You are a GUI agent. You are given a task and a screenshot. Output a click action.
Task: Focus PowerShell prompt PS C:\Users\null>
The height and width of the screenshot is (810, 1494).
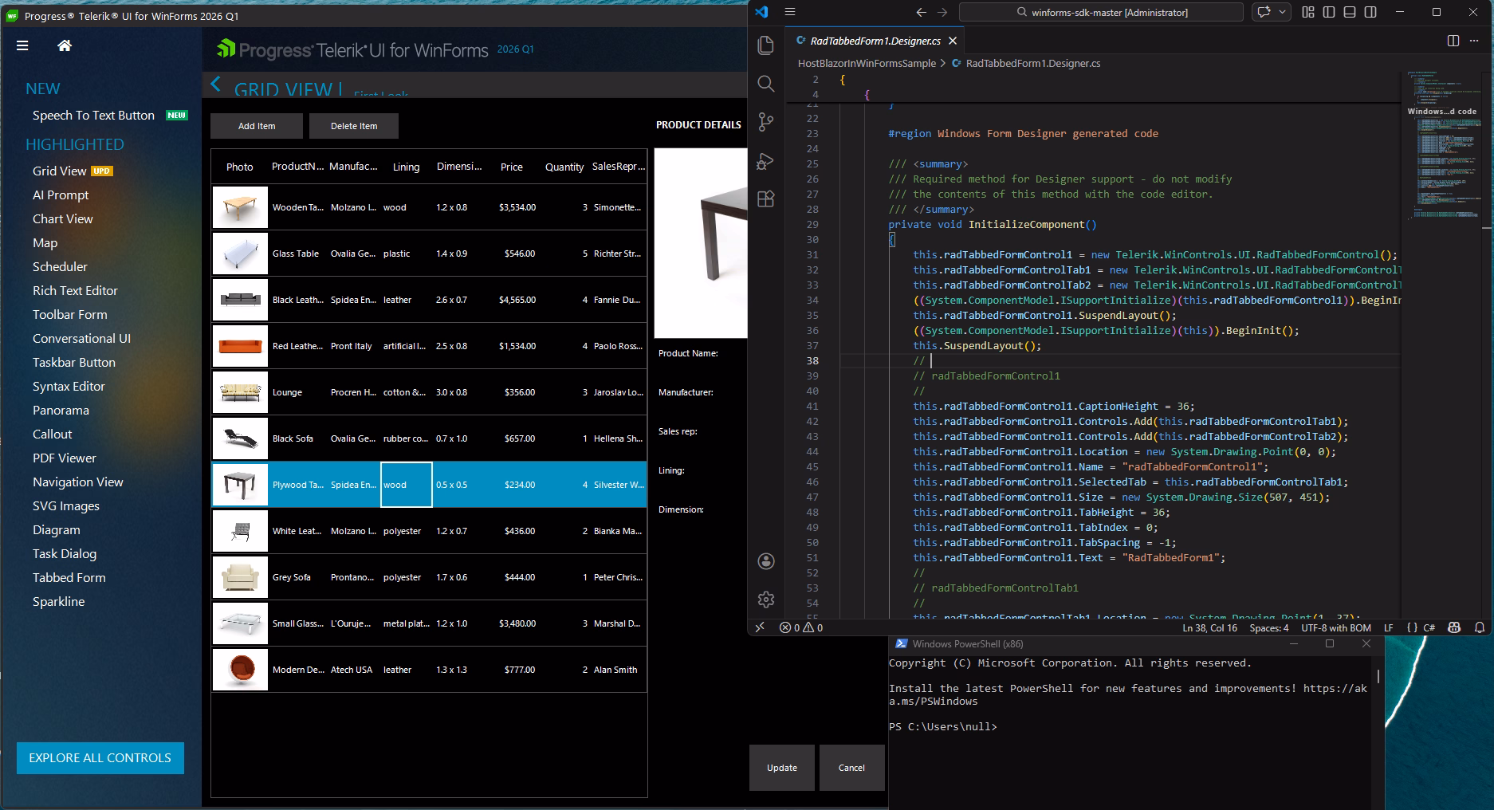click(943, 727)
